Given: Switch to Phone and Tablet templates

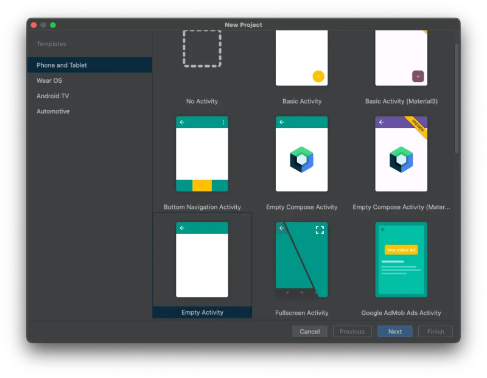Looking at the screenshot, I should click(62, 65).
